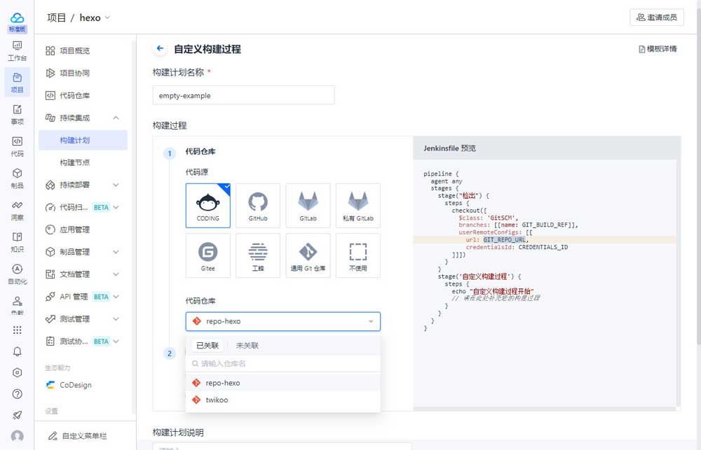This screenshot has height=450, width=701.
Task: Switch to the 已关联 tab
Action: click(207, 345)
